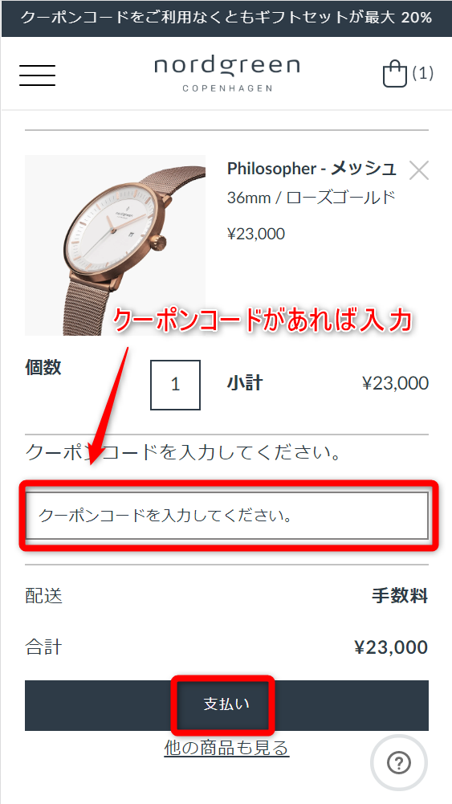Click the red クーポンコードがあれば入力 annotation
This screenshot has height=804, width=452.
262,321
